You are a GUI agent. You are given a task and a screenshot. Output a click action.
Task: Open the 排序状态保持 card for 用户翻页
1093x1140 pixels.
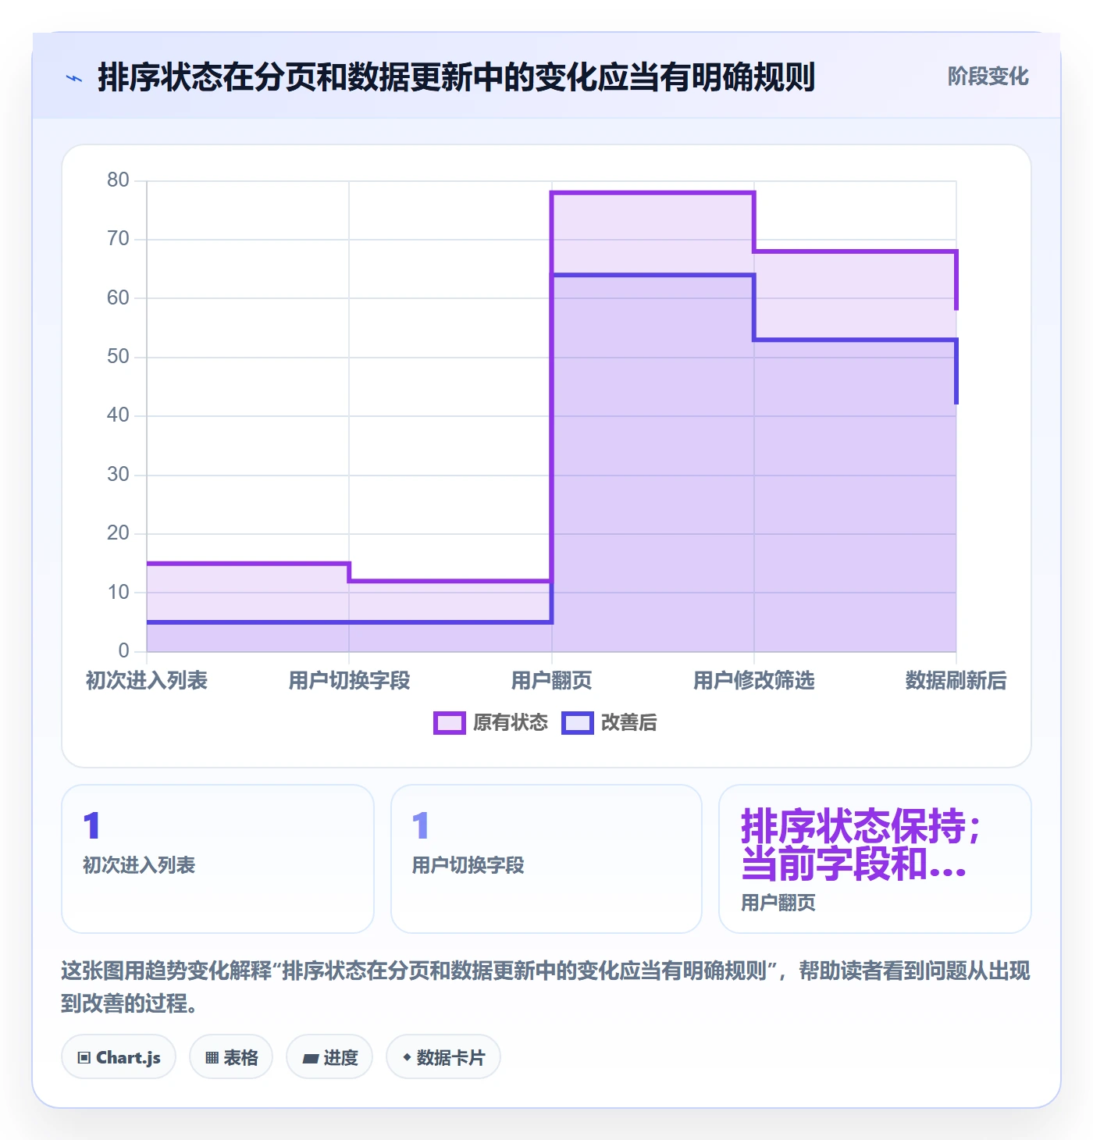tap(875, 859)
